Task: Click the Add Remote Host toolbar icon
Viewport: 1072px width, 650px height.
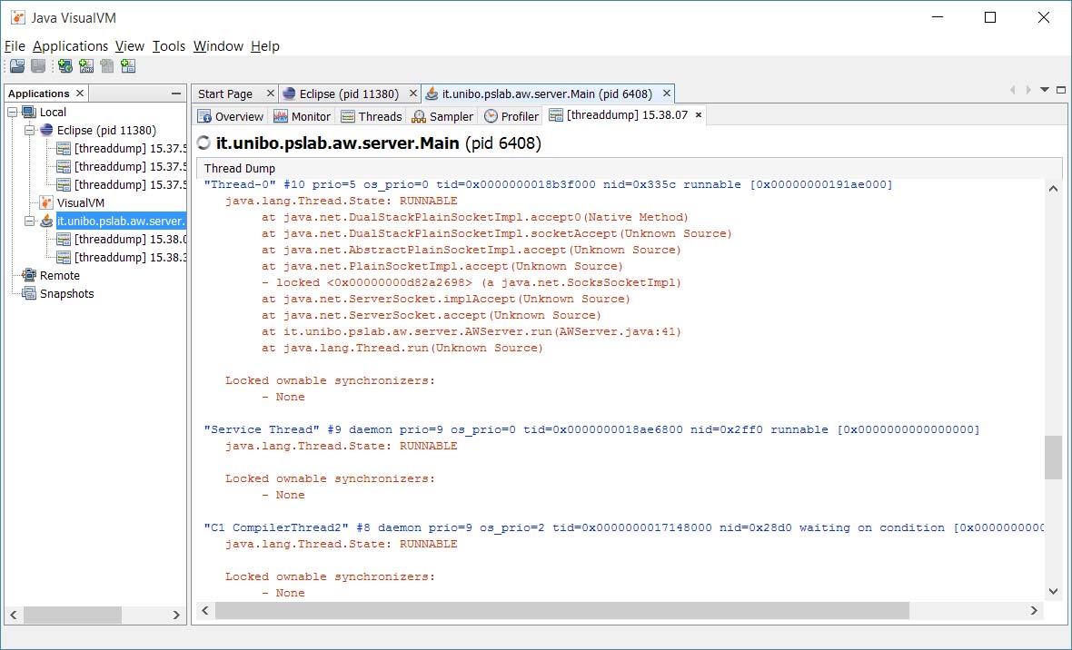Action: coord(65,65)
